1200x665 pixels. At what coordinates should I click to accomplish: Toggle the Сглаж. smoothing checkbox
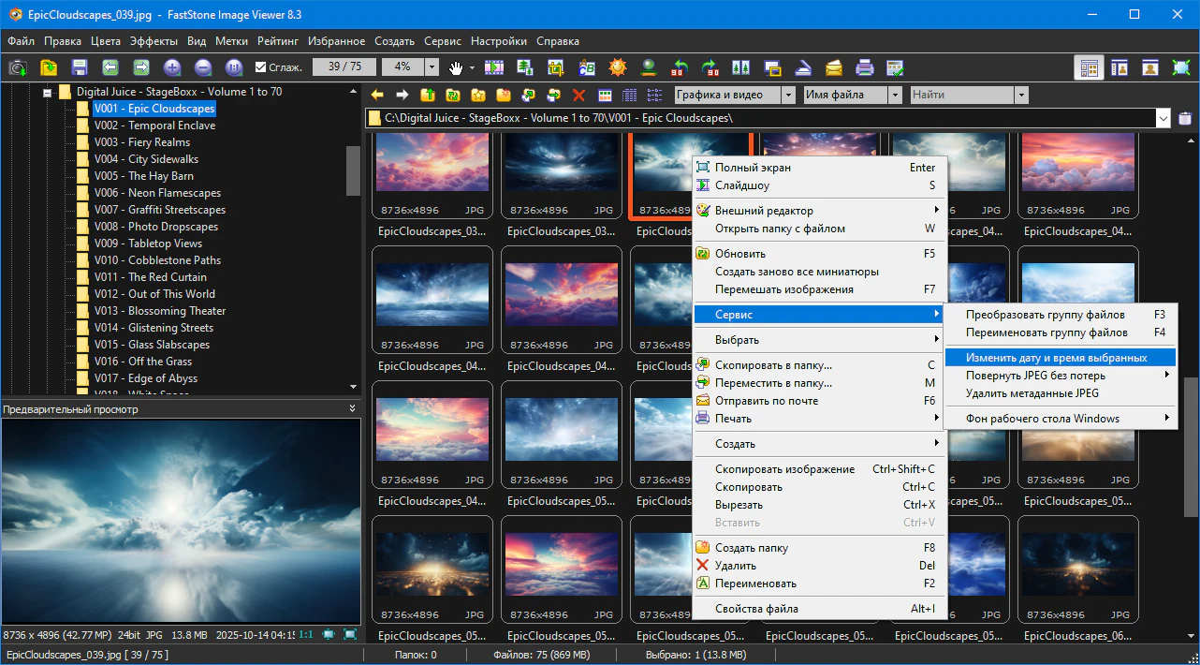coord(261,67)
